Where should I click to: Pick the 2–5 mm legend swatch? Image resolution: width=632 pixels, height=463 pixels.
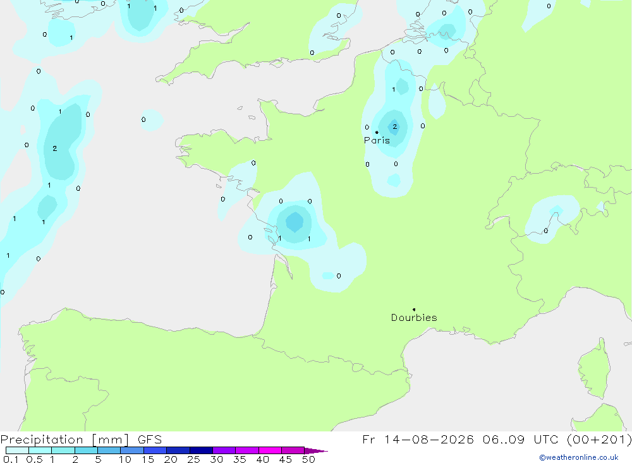86,450
